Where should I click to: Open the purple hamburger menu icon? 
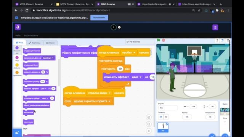(x=215, y=27)
